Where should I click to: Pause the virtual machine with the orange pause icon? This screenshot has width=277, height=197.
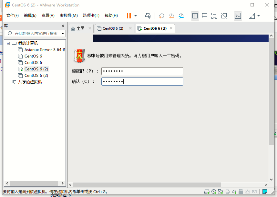click(129, 16)
